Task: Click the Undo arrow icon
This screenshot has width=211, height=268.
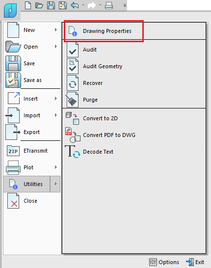Action: click(x=75, y=5)
